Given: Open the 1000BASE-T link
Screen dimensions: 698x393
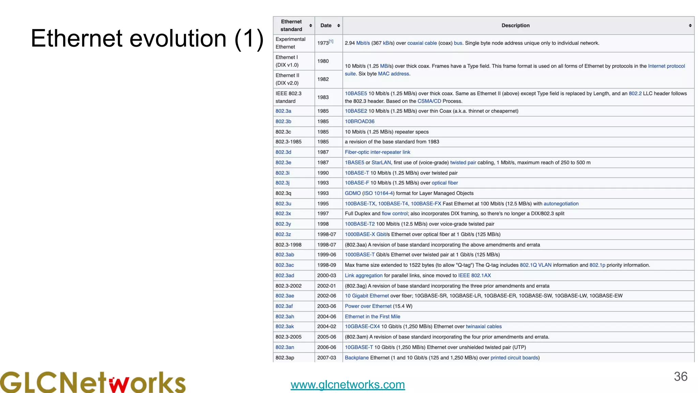Looking at the screenshot, I should click(360, 255).
